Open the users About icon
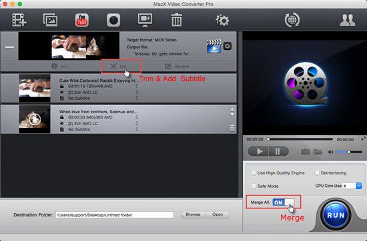 point(348,20)
